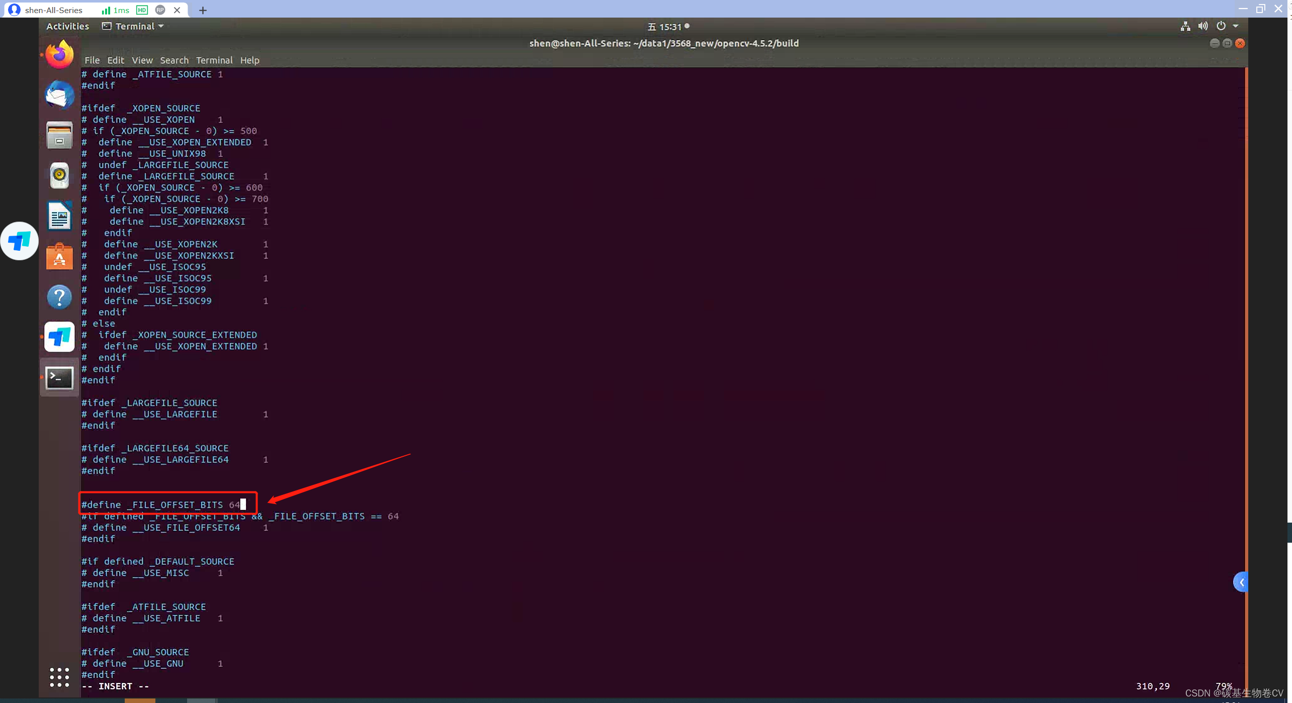Show all applications grid
Image resolution: width=1292 pixels, height=703 pixels.
point(59,677)
